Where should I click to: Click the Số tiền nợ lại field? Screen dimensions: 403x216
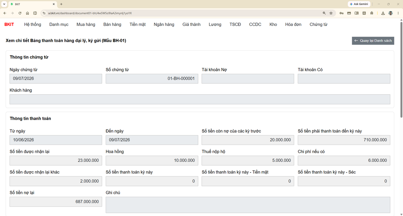pos(56,201)
